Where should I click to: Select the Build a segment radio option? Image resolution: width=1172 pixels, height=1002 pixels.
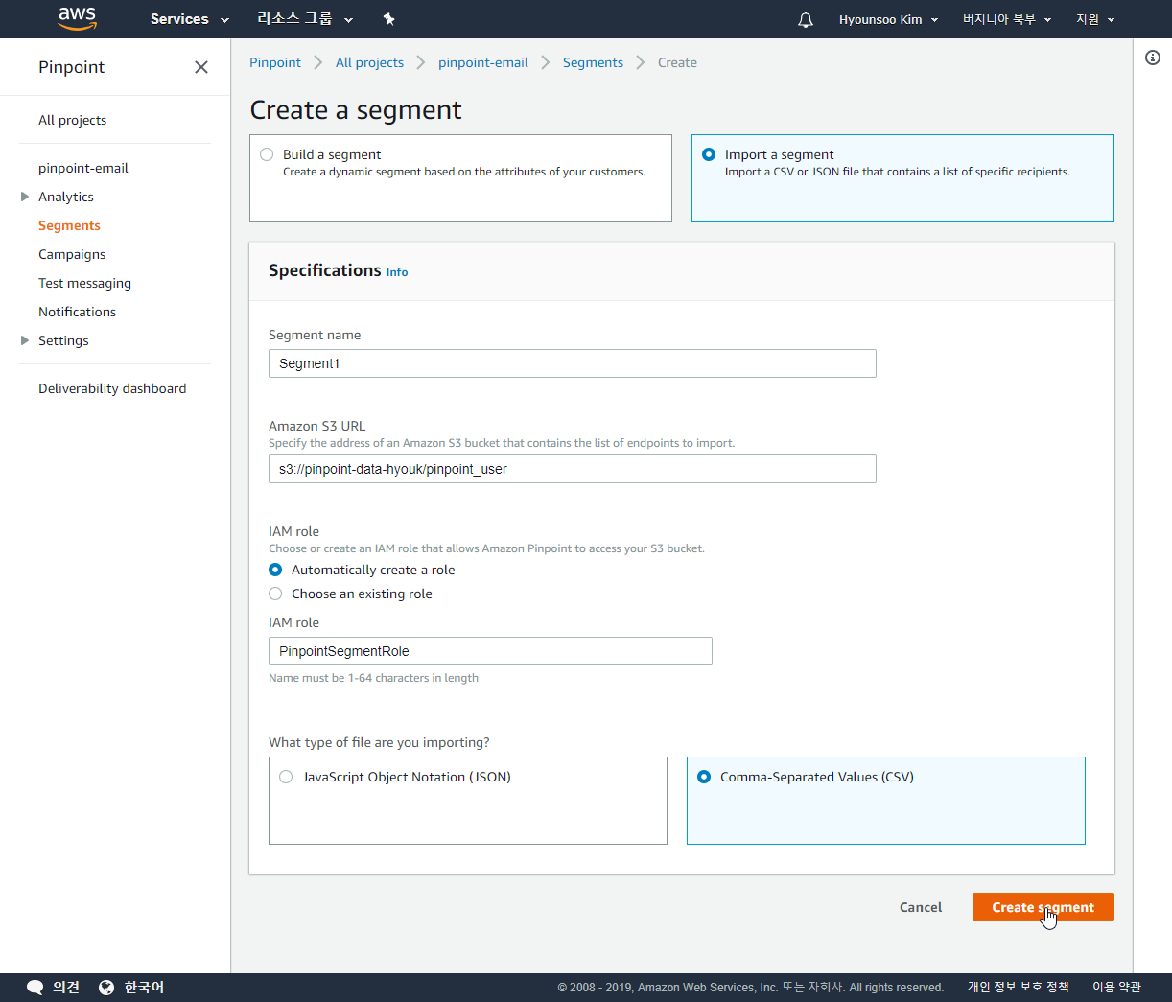click(267, 154)
